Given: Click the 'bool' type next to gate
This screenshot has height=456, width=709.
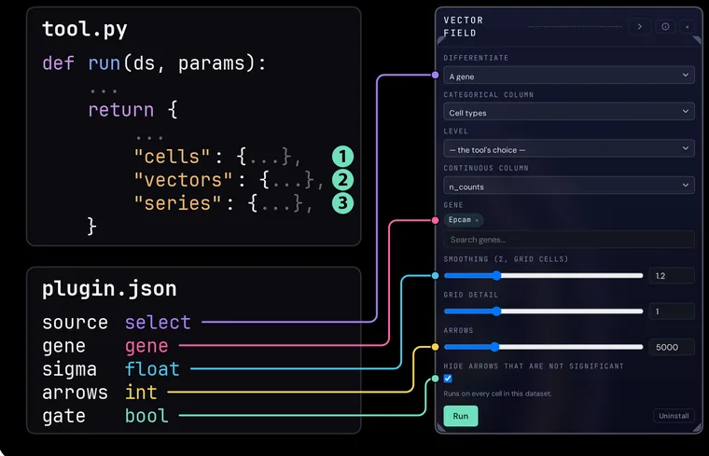Looking at the screenshot, I should pos(146,416).
